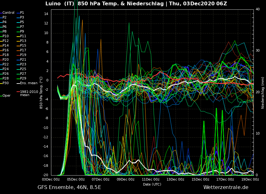Click the chart title starting with Luino (IT)
This screenshot has width=266, height=194.
tap(136, 3)
